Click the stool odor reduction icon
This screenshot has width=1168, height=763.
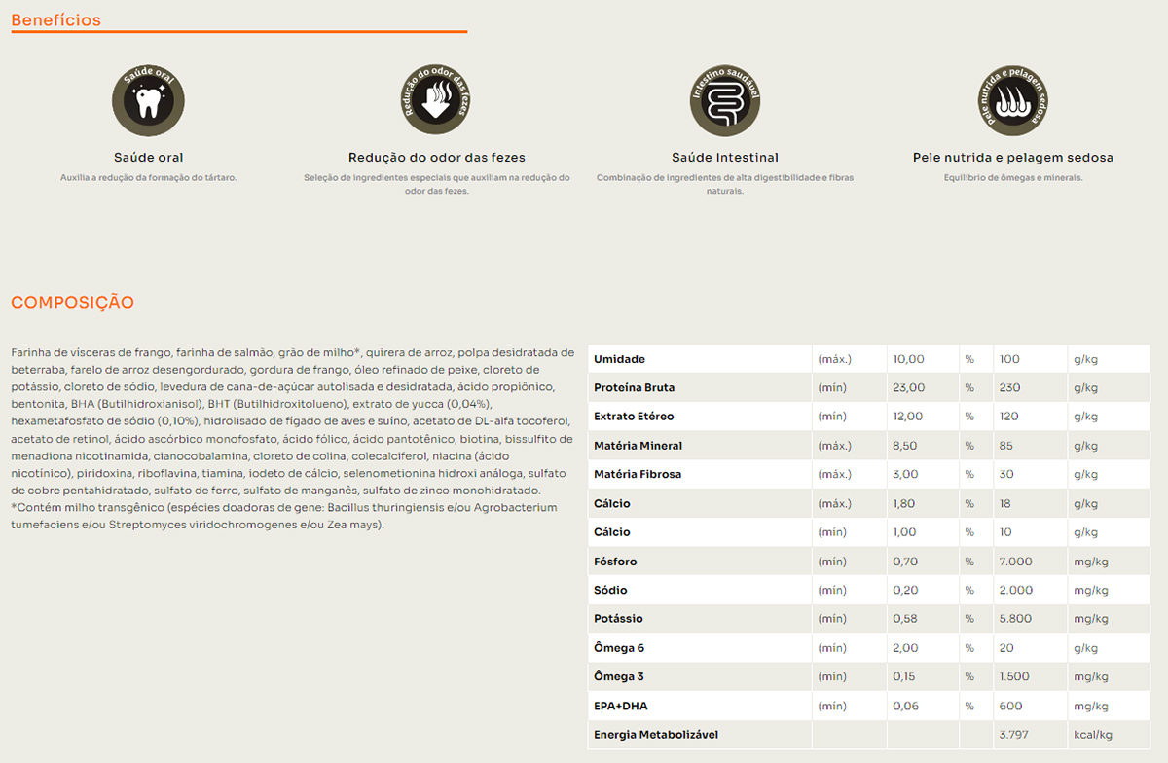pos(436,100)
